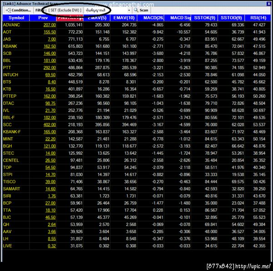Select the SIRI symbol
Viewport: 273px width, 271px height.
pyautogui.click(x=7, y=196)
